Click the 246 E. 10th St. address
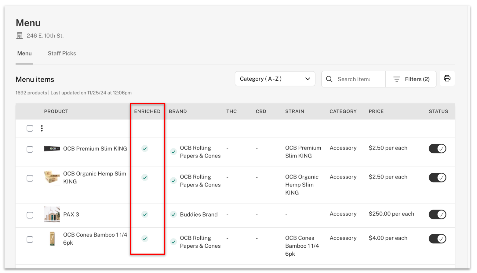This screenshot has width=477, height=273. (x=45, y=36)
